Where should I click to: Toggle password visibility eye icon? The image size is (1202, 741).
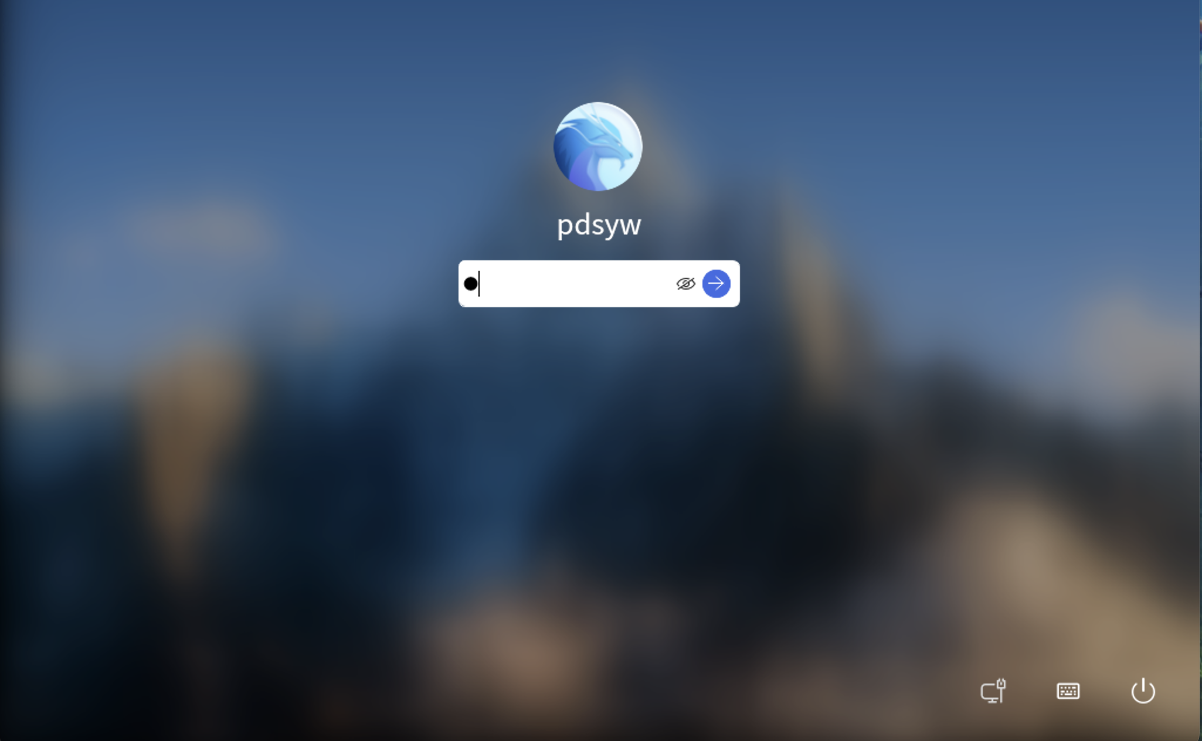coord(685,283)
